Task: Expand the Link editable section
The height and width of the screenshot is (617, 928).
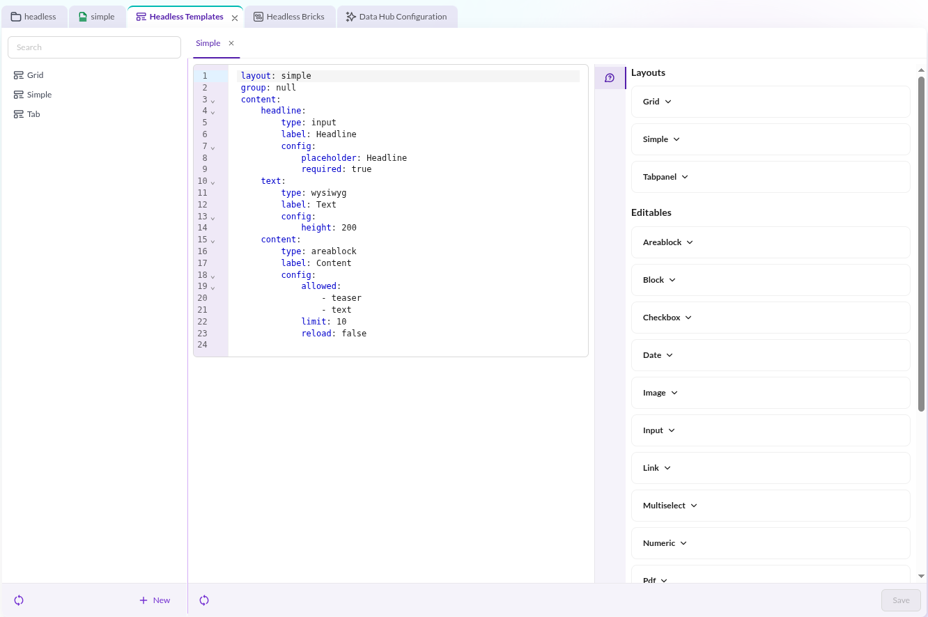Action: [771, 468]
